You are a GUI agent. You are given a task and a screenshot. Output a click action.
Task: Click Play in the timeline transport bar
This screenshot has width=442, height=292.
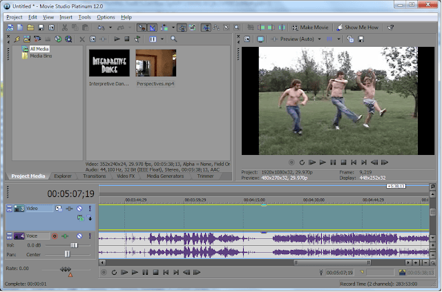click(135, 272)
